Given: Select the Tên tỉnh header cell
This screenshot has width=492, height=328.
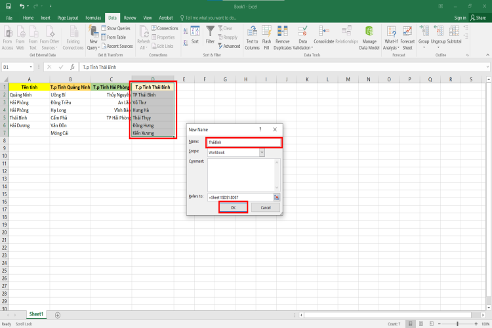Looking at the screenshot, I should pos(29,87).
